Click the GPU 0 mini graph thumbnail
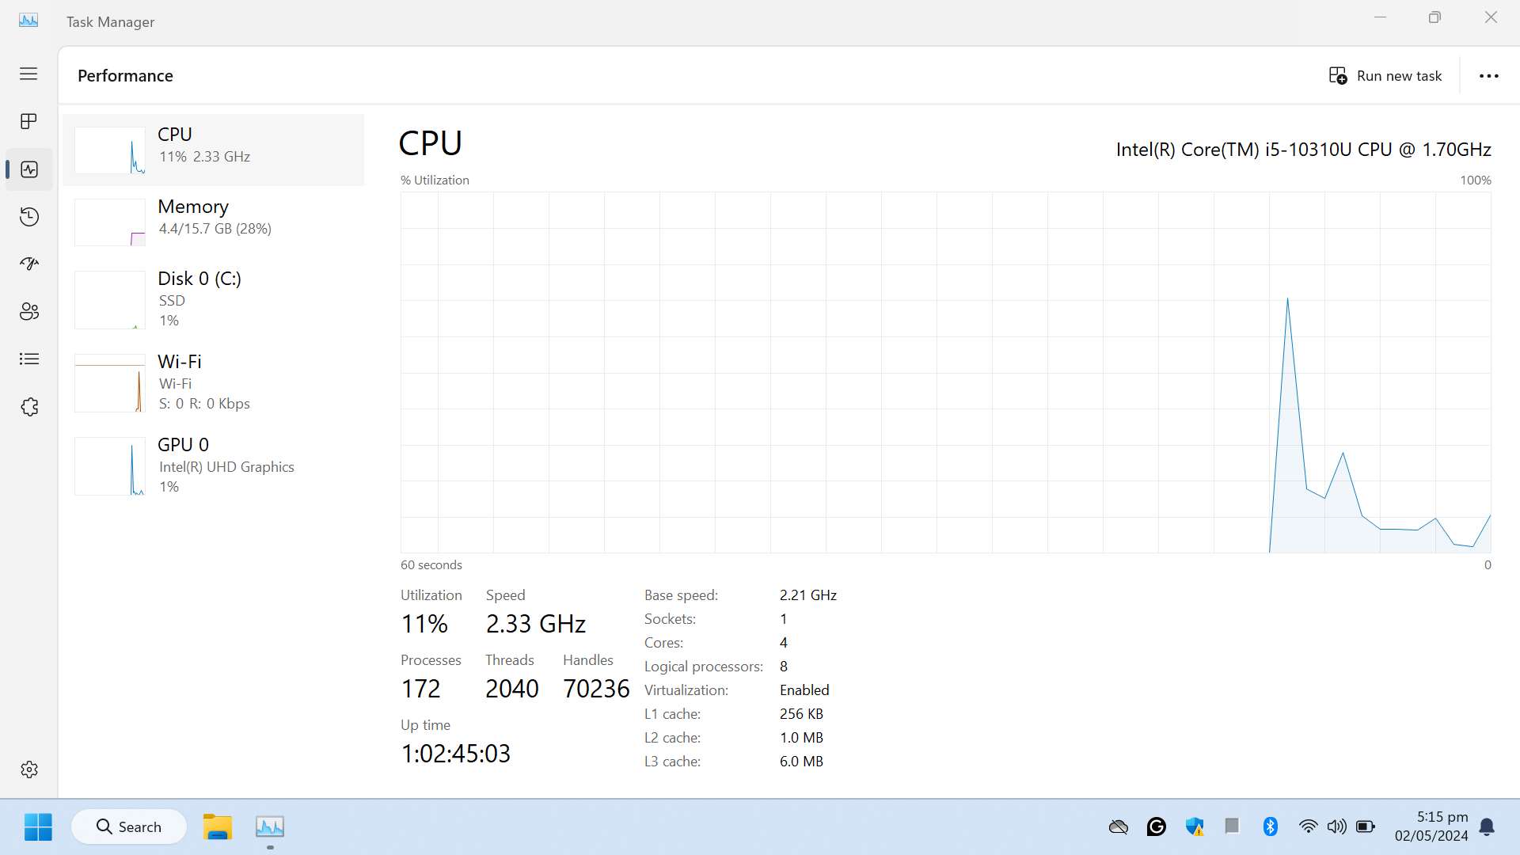Viewport: 1520px width, 855px height. [110, 466]
